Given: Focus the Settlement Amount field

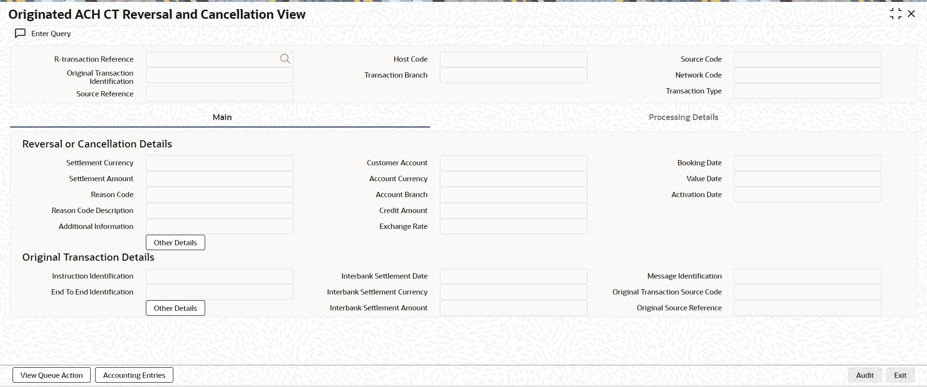Looking at the screenshot, I should 220,179.
